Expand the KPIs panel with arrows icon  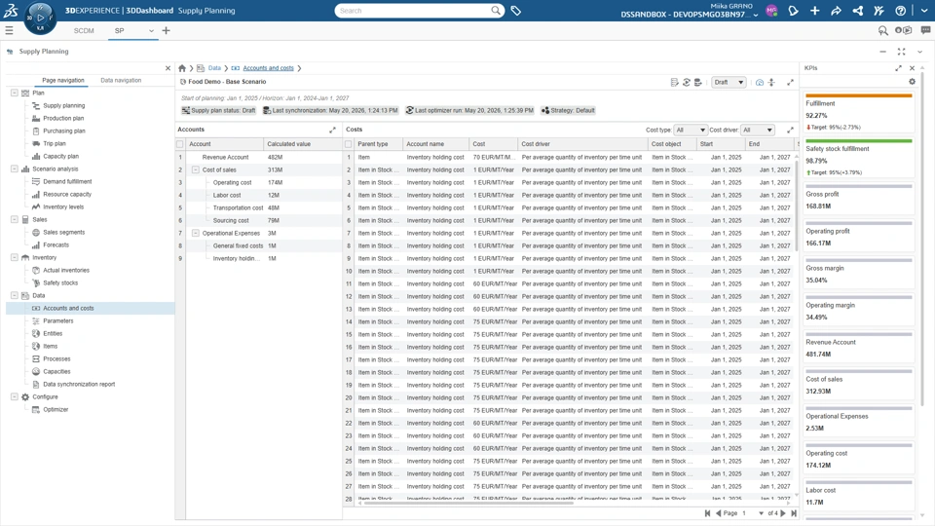pos(898,68)
